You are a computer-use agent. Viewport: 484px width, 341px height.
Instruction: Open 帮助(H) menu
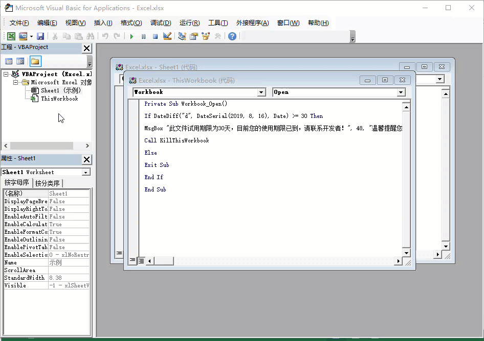point(318,23)
